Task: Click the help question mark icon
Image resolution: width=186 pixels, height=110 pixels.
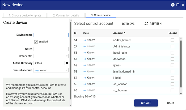Action: pyautogui.click(x=173, y=5)
